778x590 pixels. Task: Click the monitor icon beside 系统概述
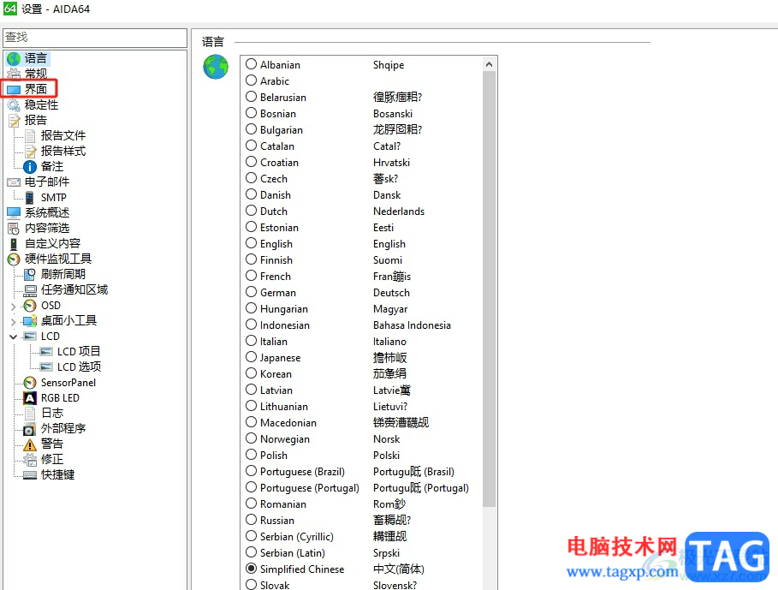[14, 212]
